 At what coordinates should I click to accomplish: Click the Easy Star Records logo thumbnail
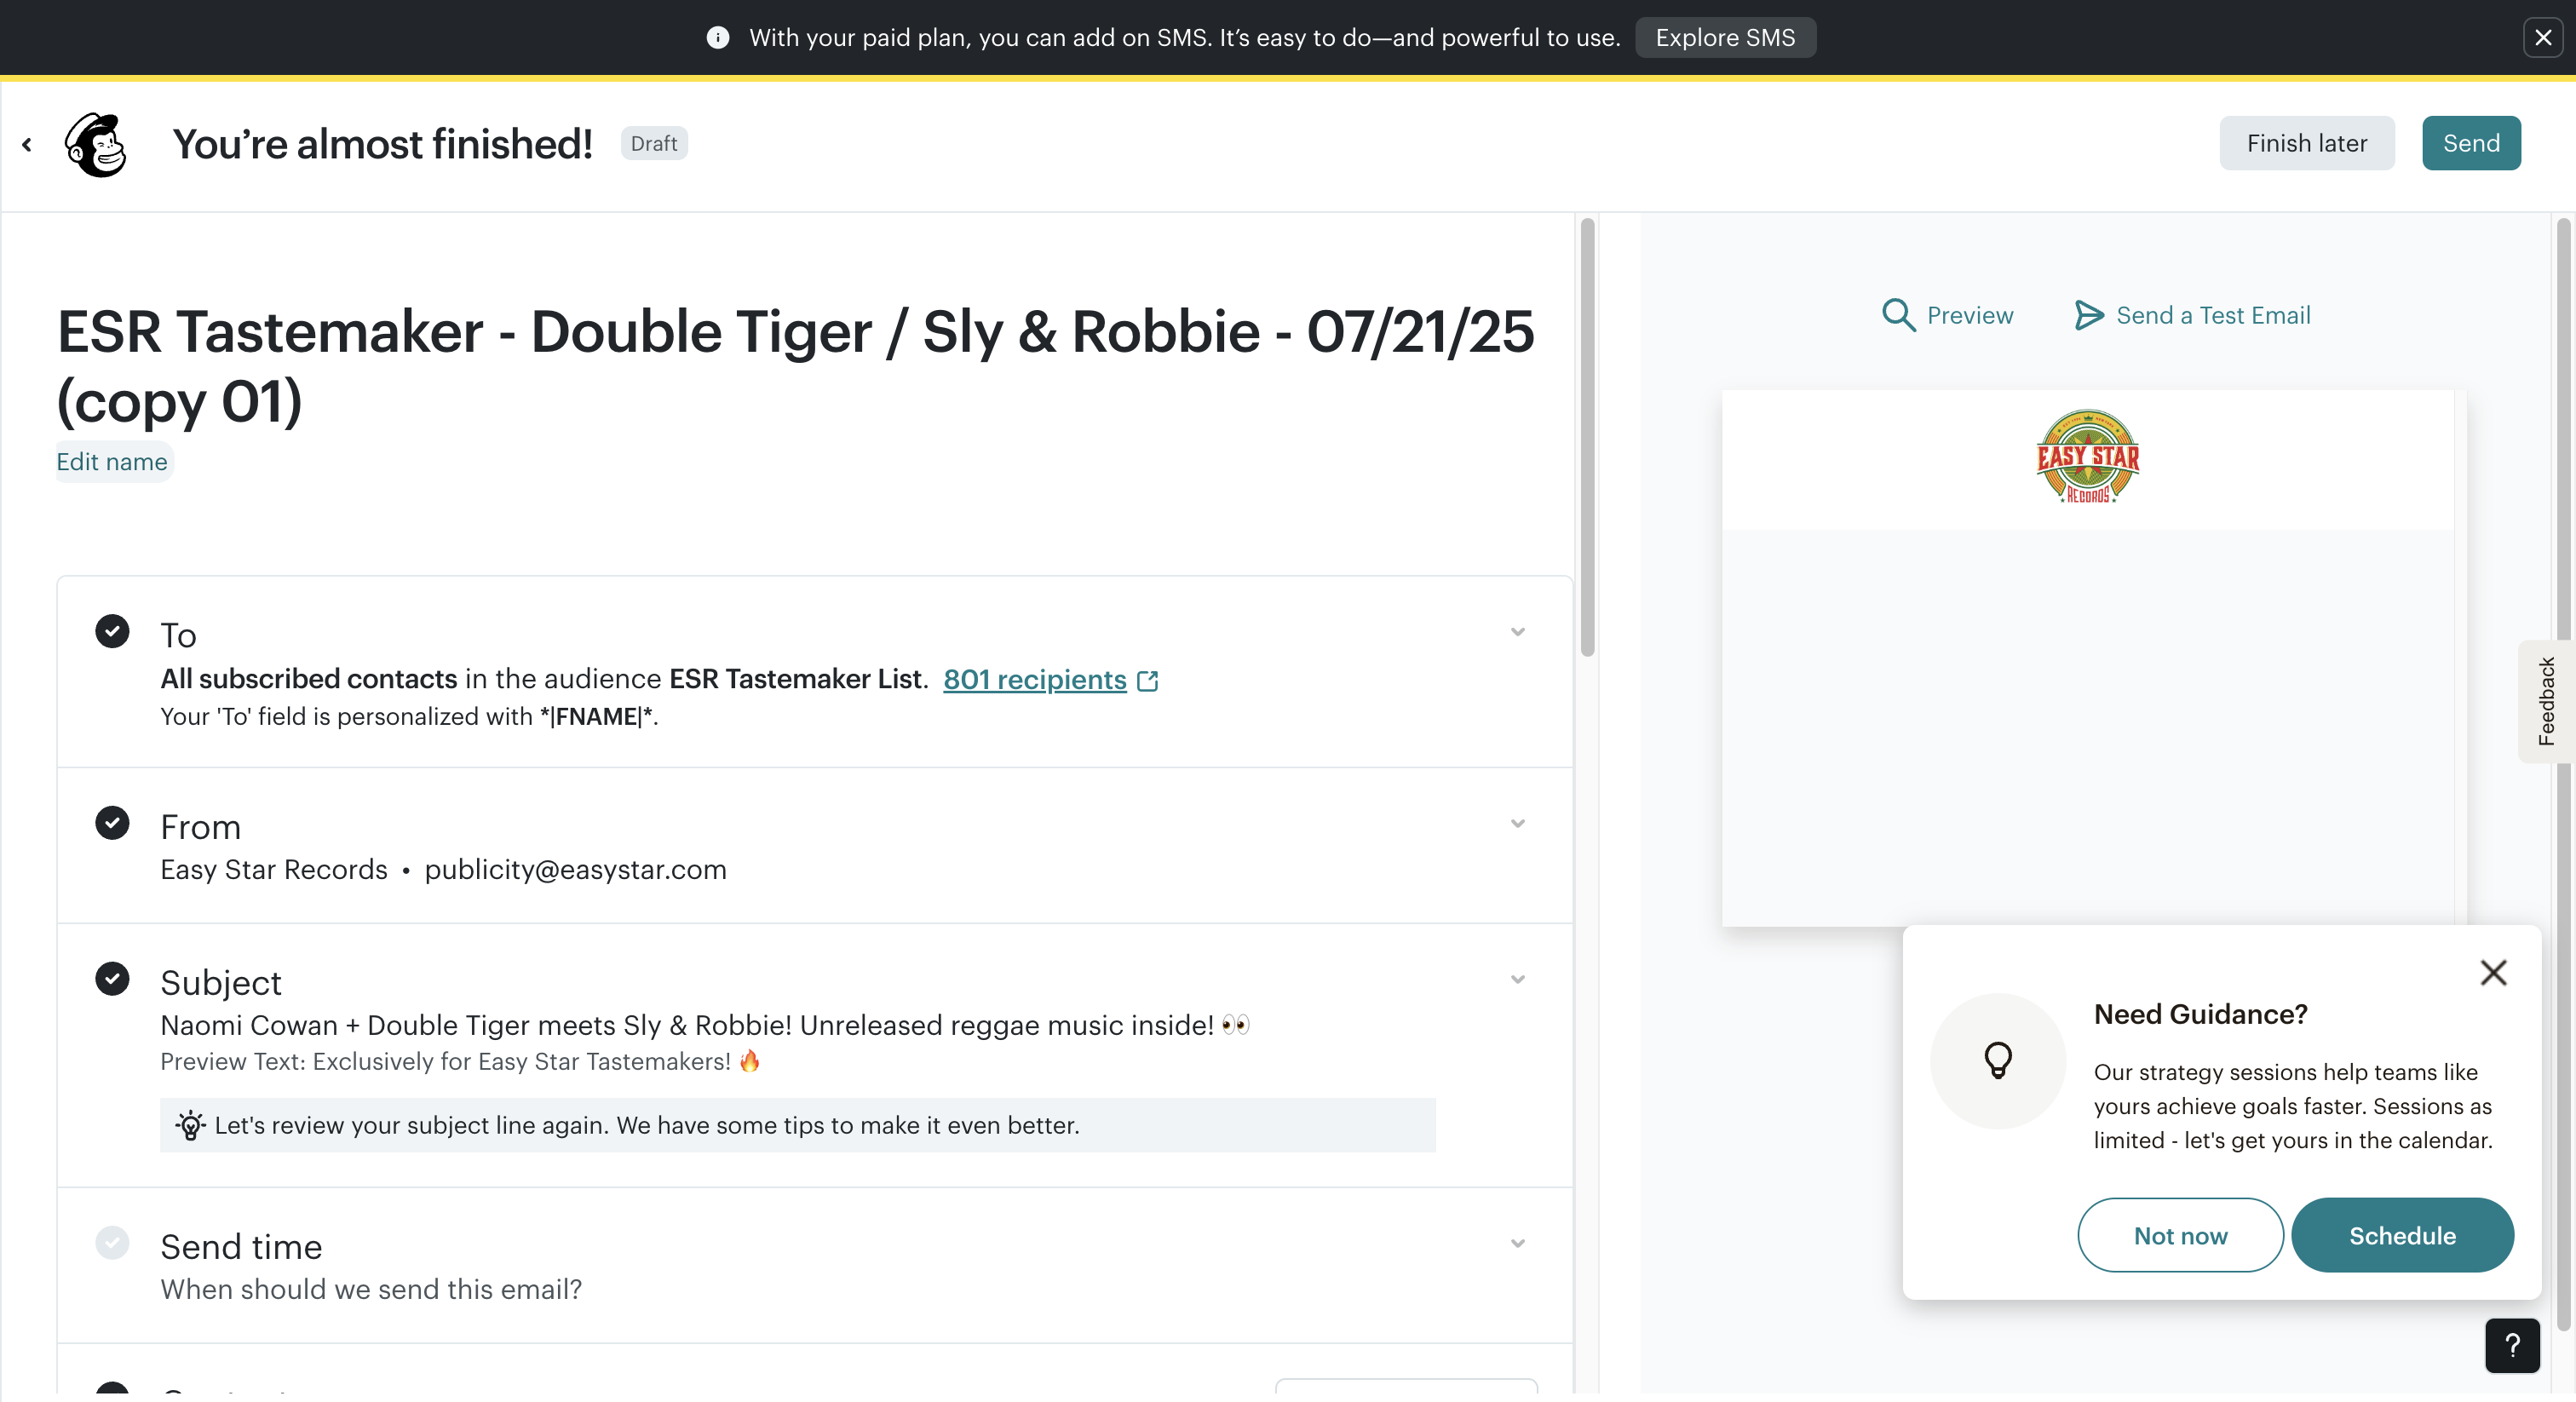click(2087, 457)
